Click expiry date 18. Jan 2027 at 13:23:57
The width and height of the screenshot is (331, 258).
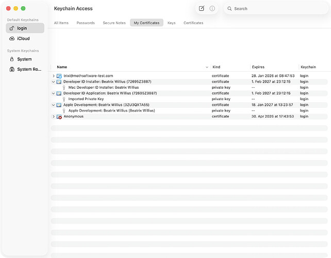[x=272, y=105]
